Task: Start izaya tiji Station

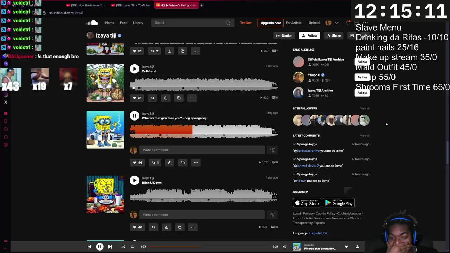Action: pos(284,35)
